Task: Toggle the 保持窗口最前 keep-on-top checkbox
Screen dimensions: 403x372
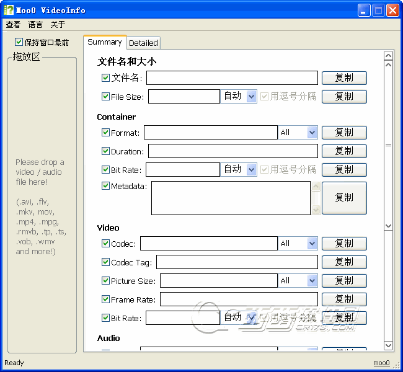Action: [x=19, y=42]
